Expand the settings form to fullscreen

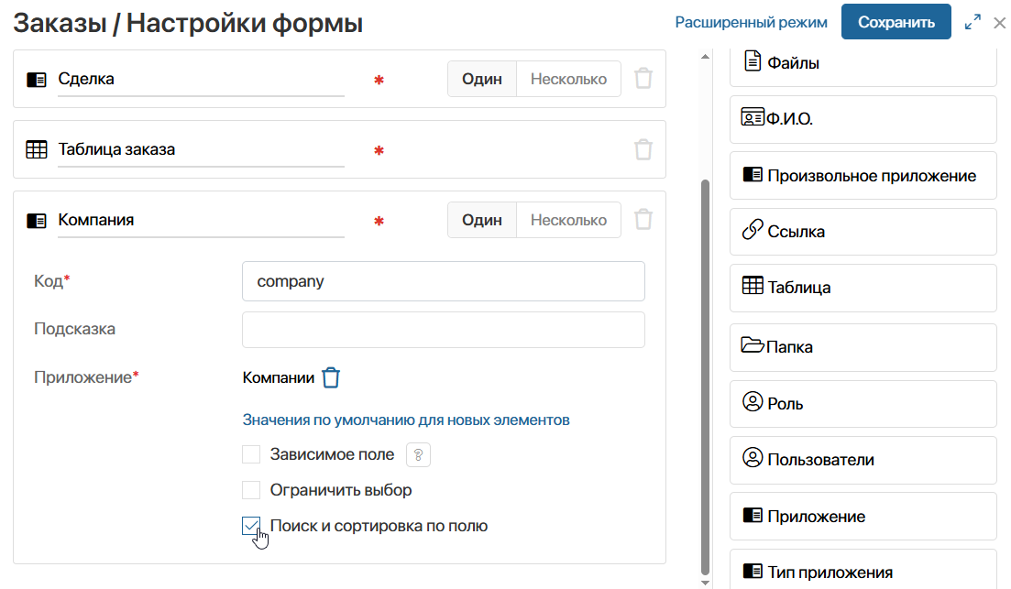click(973, 23)
